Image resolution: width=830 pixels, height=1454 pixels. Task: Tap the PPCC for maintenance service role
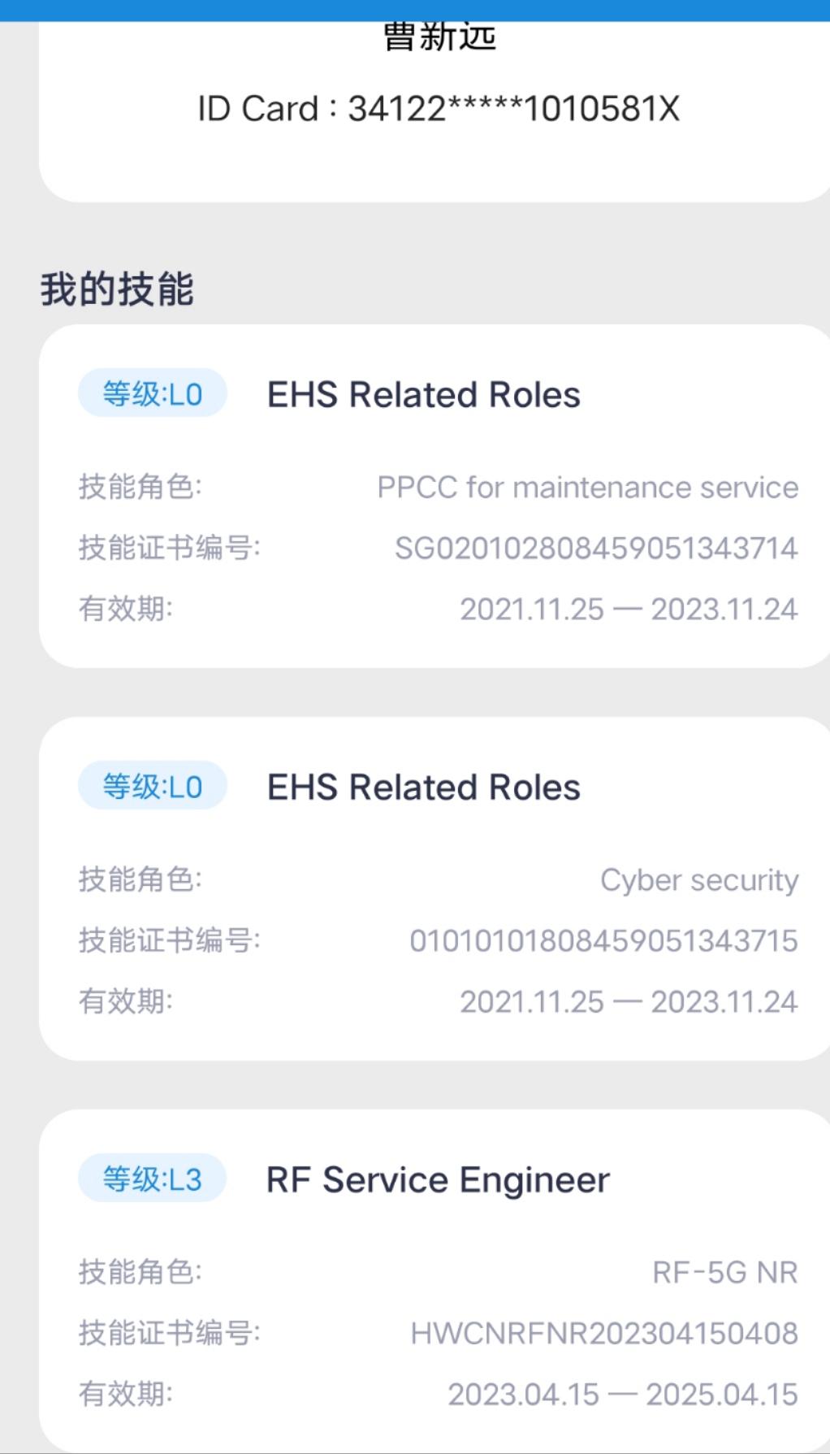click(587, 488)
